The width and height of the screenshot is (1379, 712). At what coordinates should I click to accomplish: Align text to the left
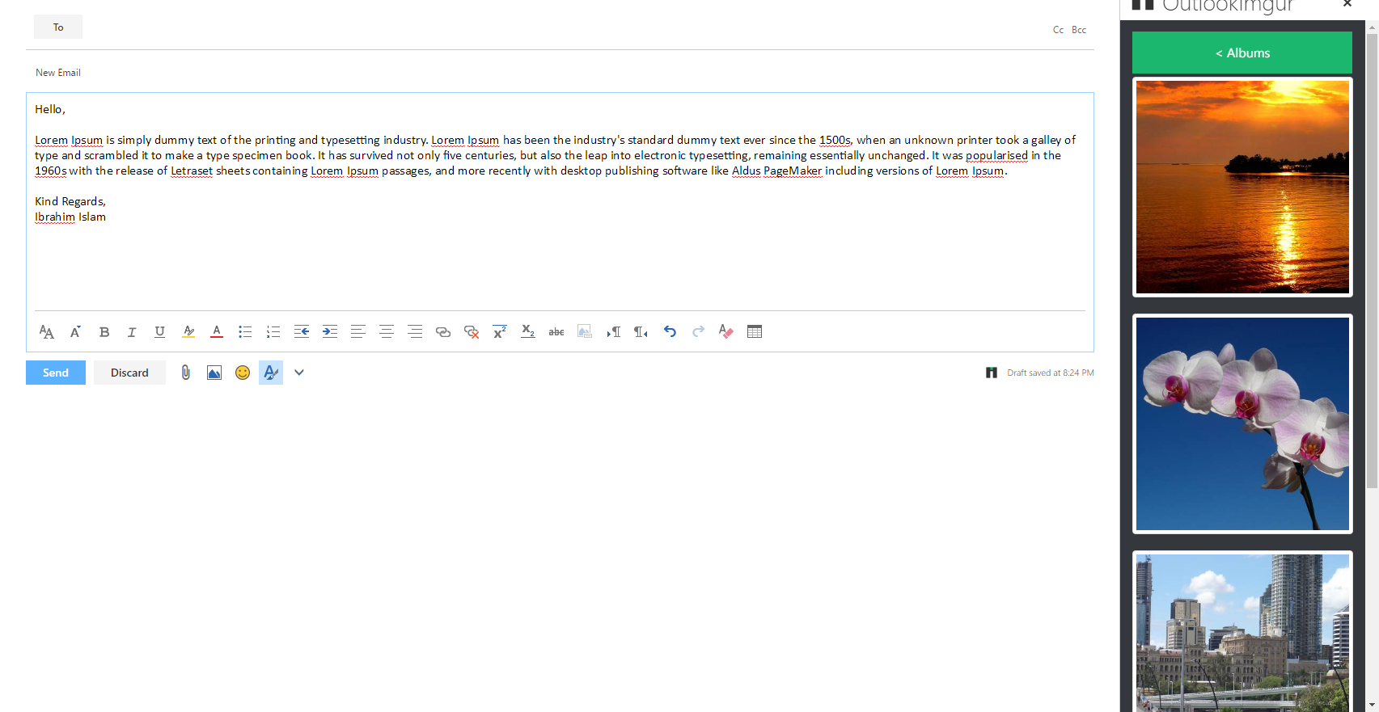358,331
